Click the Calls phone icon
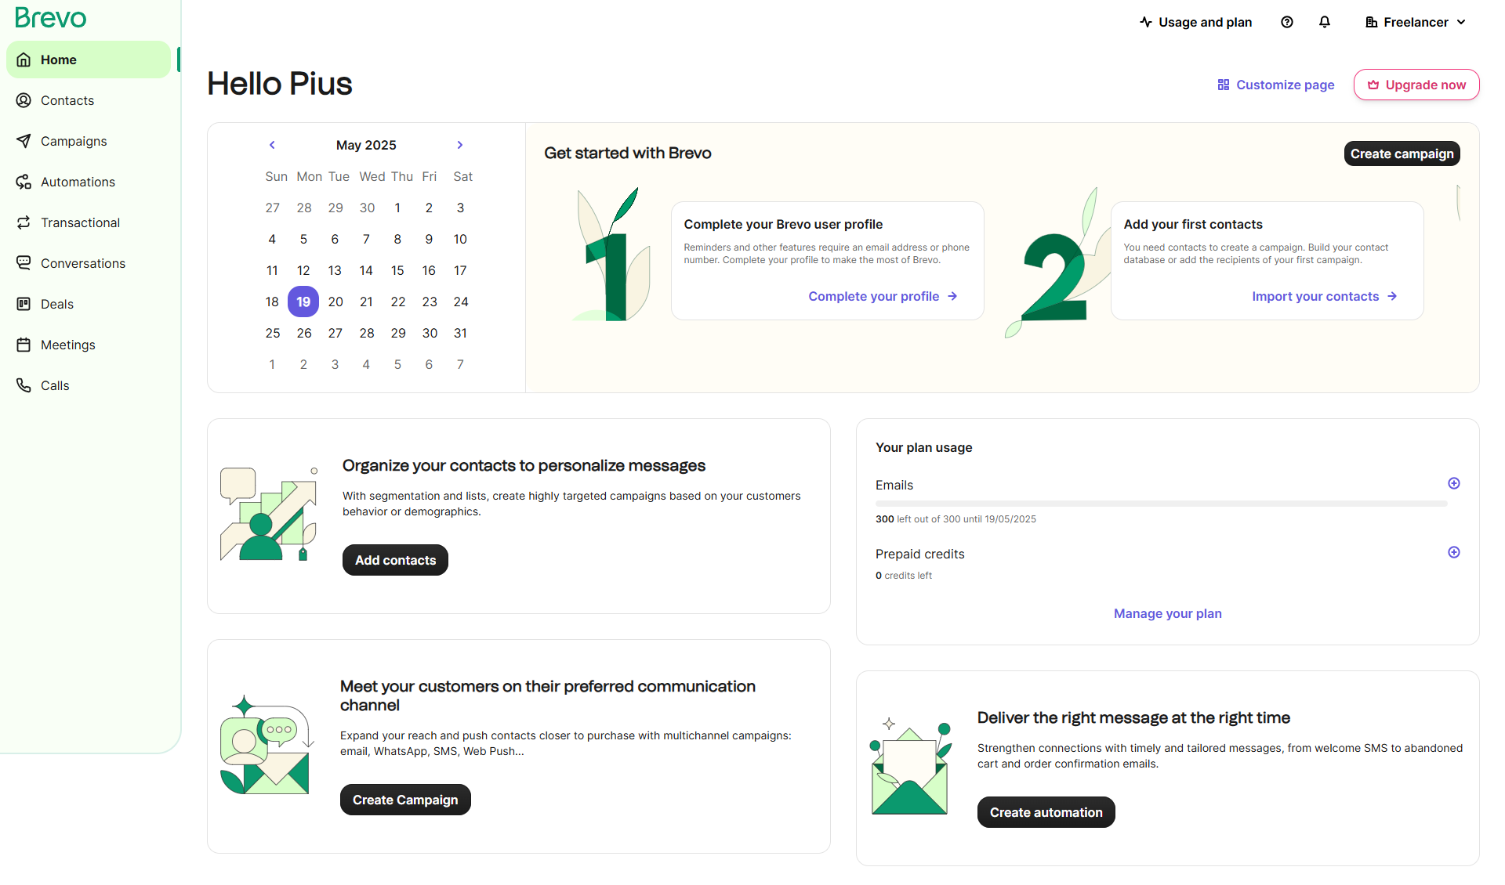The width and height of the screenshot is (1505, 885). (x=24, y=385)
